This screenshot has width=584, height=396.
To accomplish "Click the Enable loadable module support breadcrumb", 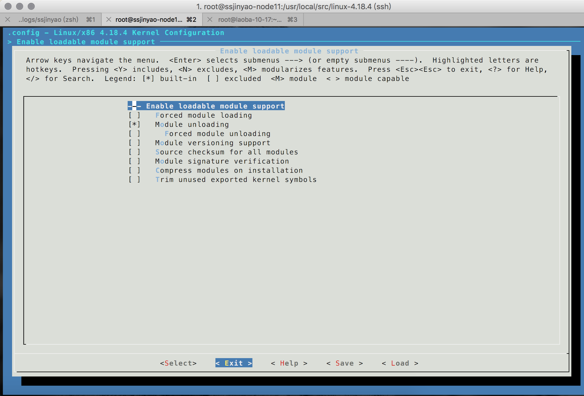I will pyautogui.click(x=86, y=42).
